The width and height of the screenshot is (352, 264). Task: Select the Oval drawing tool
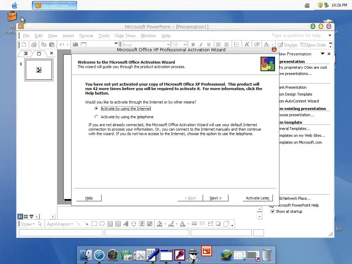pos(102,223)
